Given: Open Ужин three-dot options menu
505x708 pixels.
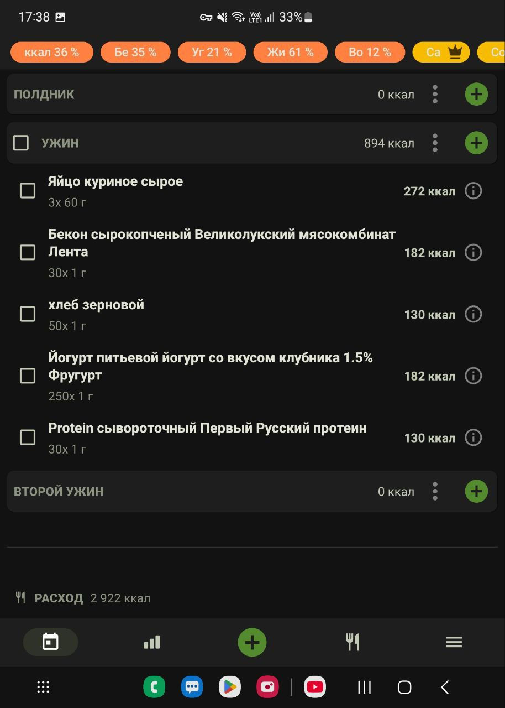Looking at the screenshot, I should (435, 143).
